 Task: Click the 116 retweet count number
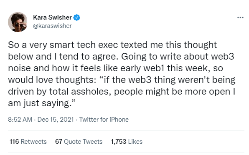[14, 142]
